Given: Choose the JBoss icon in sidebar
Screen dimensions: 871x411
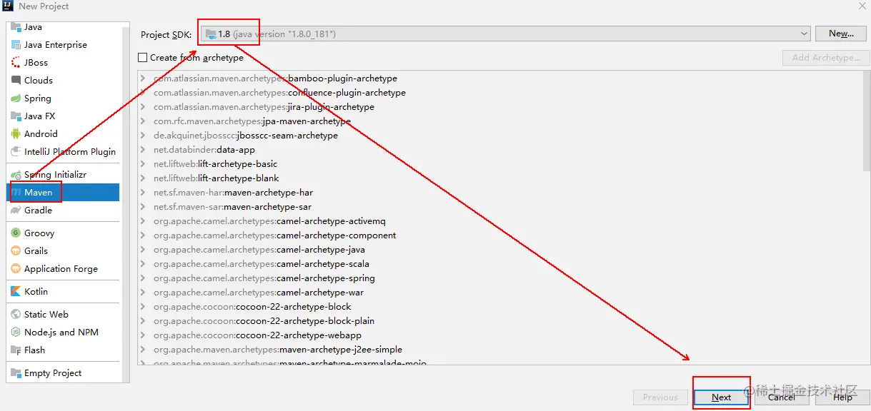Looking at the screenshot, I should [x=16, y=63].
